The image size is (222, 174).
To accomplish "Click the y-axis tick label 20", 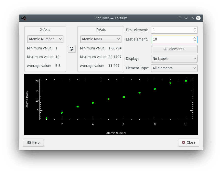I will pos(37,81).
